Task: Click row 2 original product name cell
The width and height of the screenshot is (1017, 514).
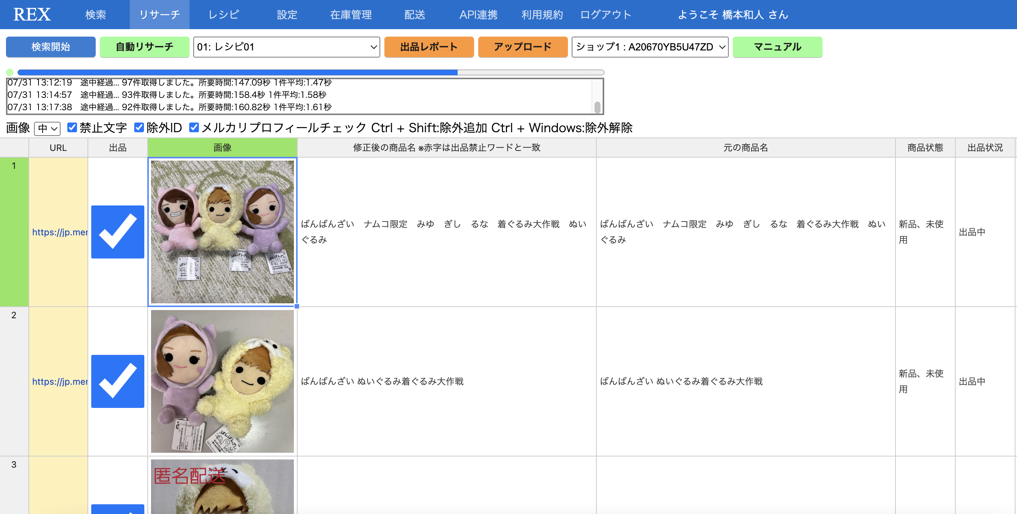Action: (x=746, y=381)
